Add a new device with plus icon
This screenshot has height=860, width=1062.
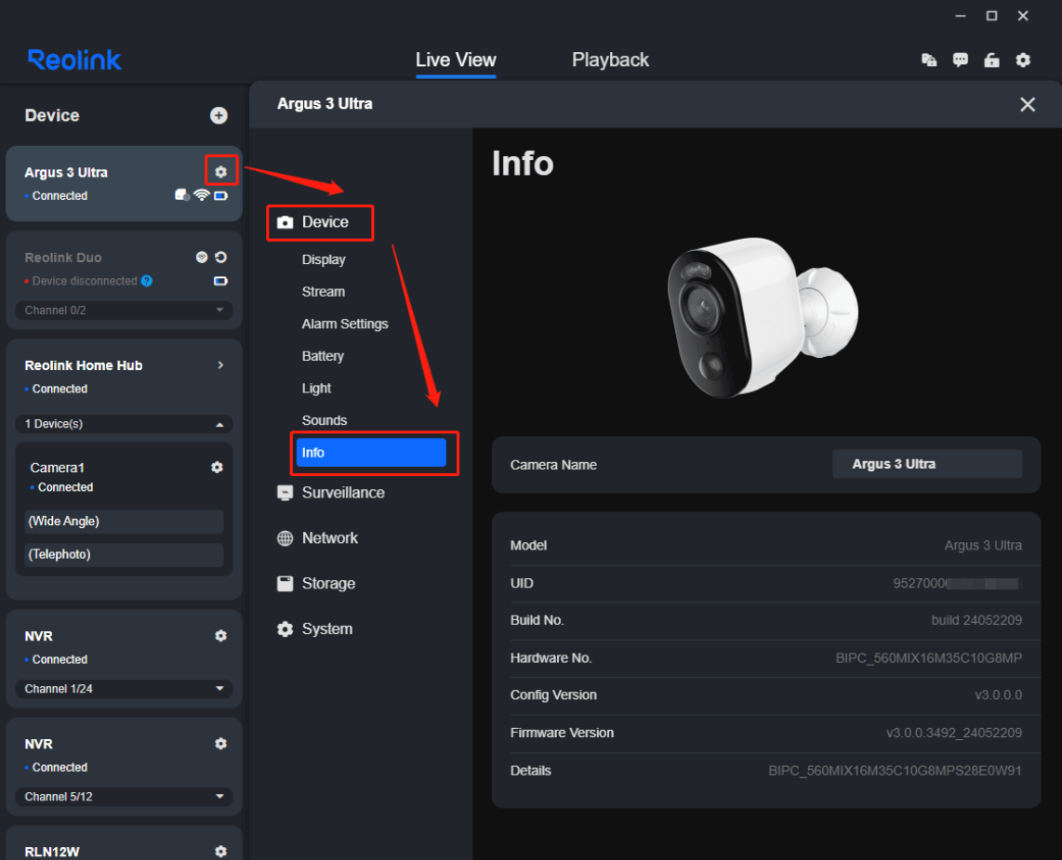(219, 116)
